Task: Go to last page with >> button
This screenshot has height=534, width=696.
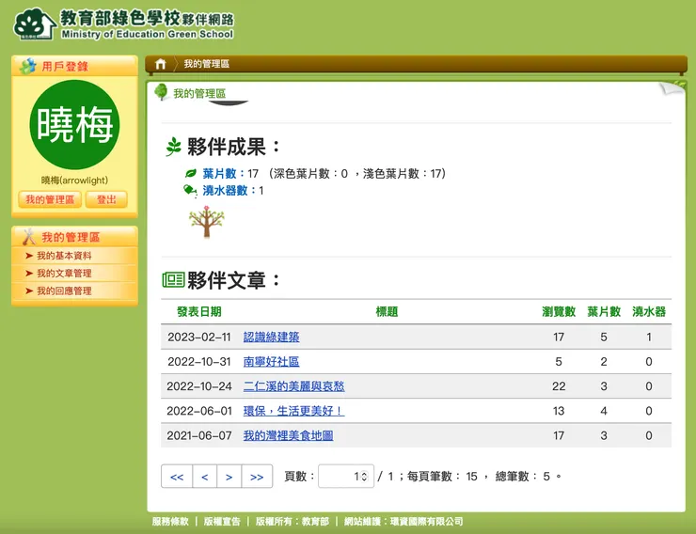Action: (257, 477)
